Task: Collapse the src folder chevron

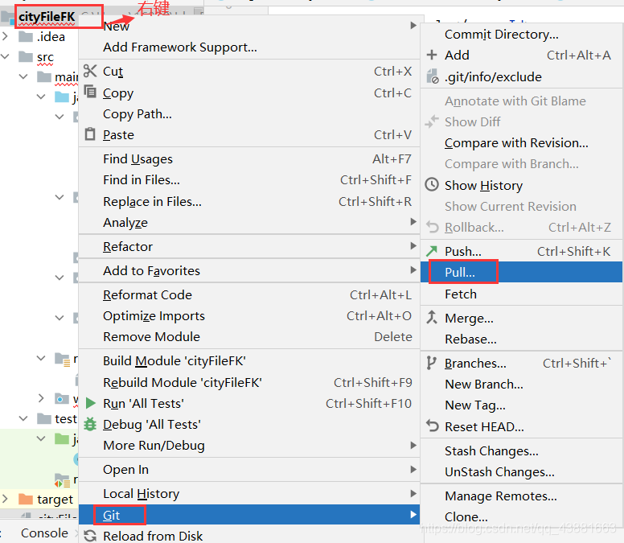Action: click(5, 56)
